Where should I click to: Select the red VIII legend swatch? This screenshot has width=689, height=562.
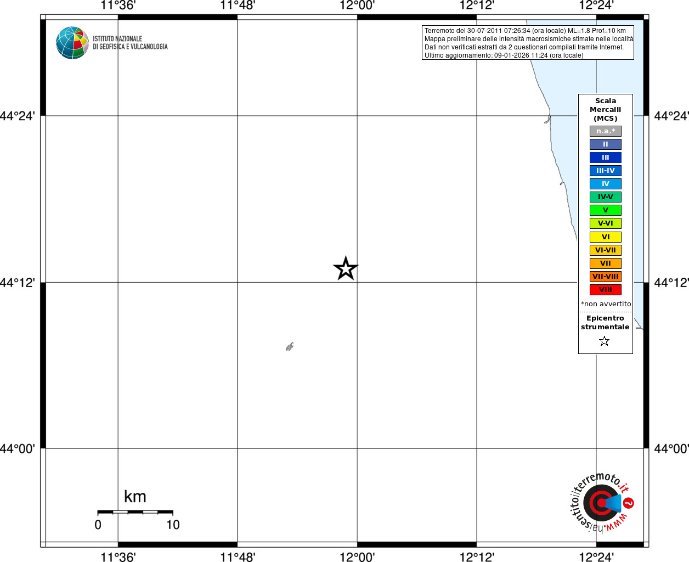point(606,290)
